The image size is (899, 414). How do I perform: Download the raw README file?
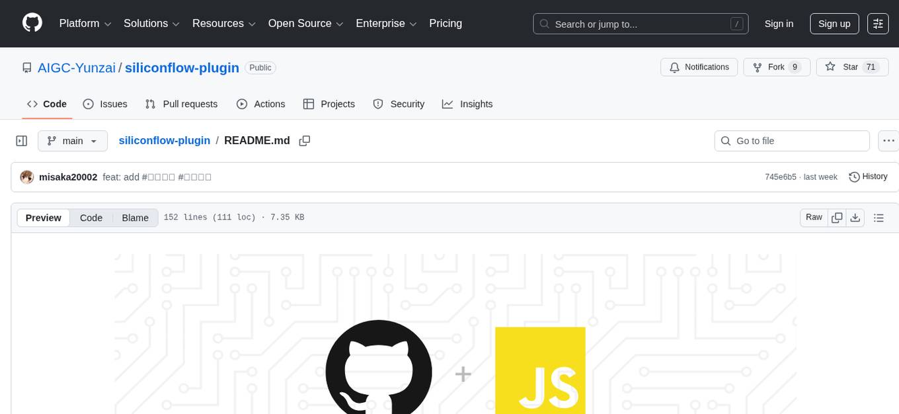855,217
